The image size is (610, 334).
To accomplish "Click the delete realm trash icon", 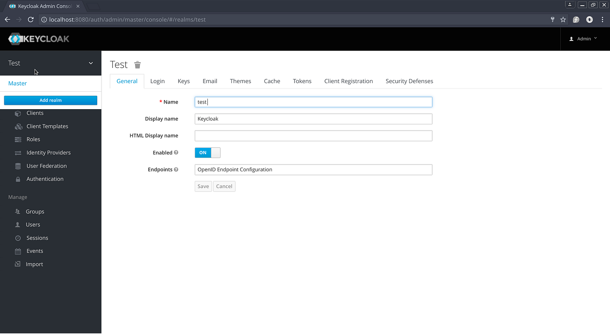I will pyautogui.click(x=137, y=64).
